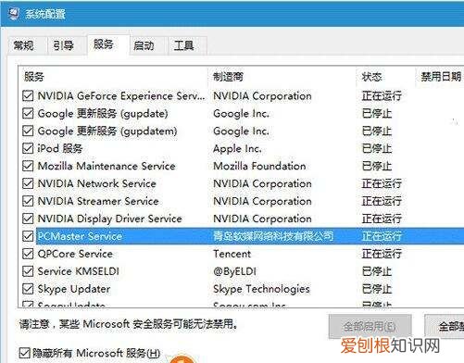Uncheck Google 更新服务 (gupdate) checkbox
The width and height of the screenshot is (464, 363).
click(28, 113)
